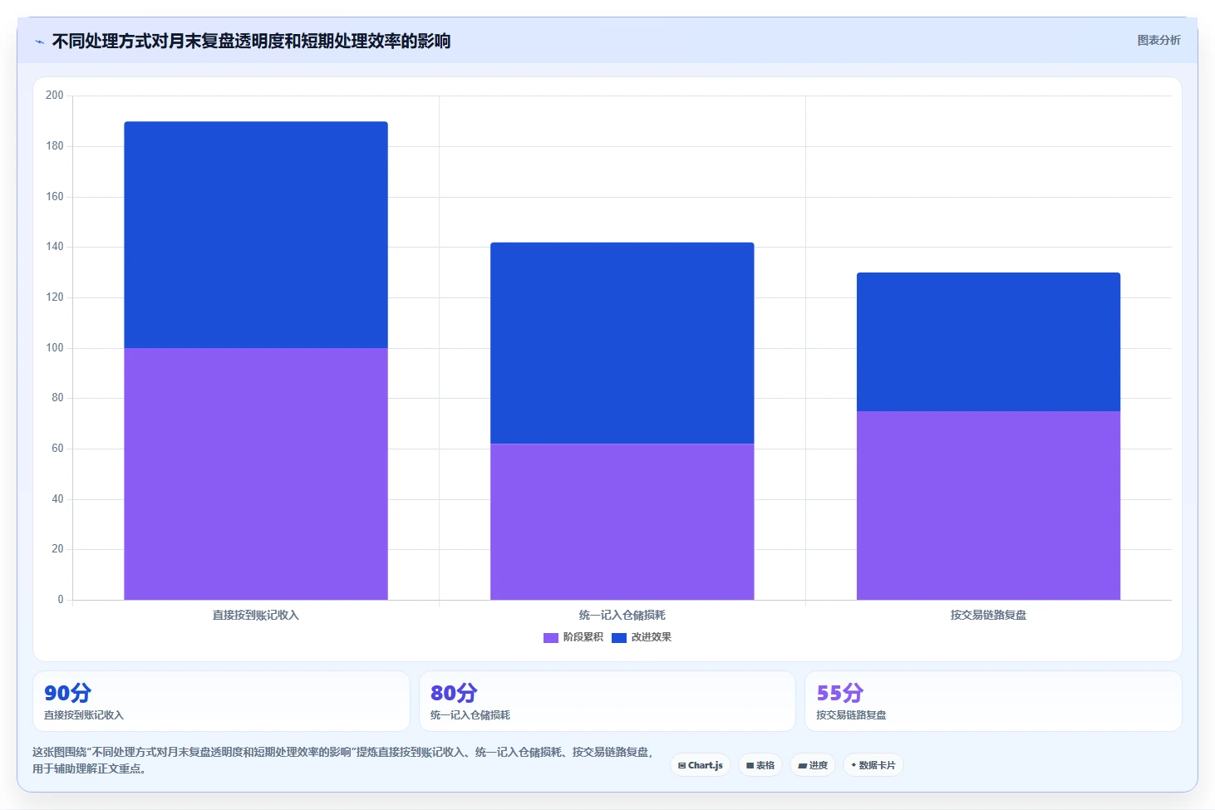
Task: Click the x-axis label 按交易链路复盘
Action: point(988,616)
